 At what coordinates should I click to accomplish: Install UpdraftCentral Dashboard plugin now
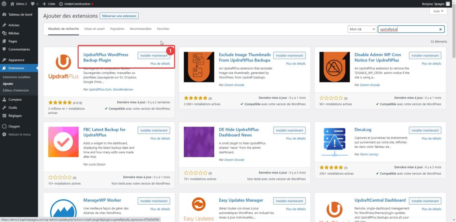[425, 201]
